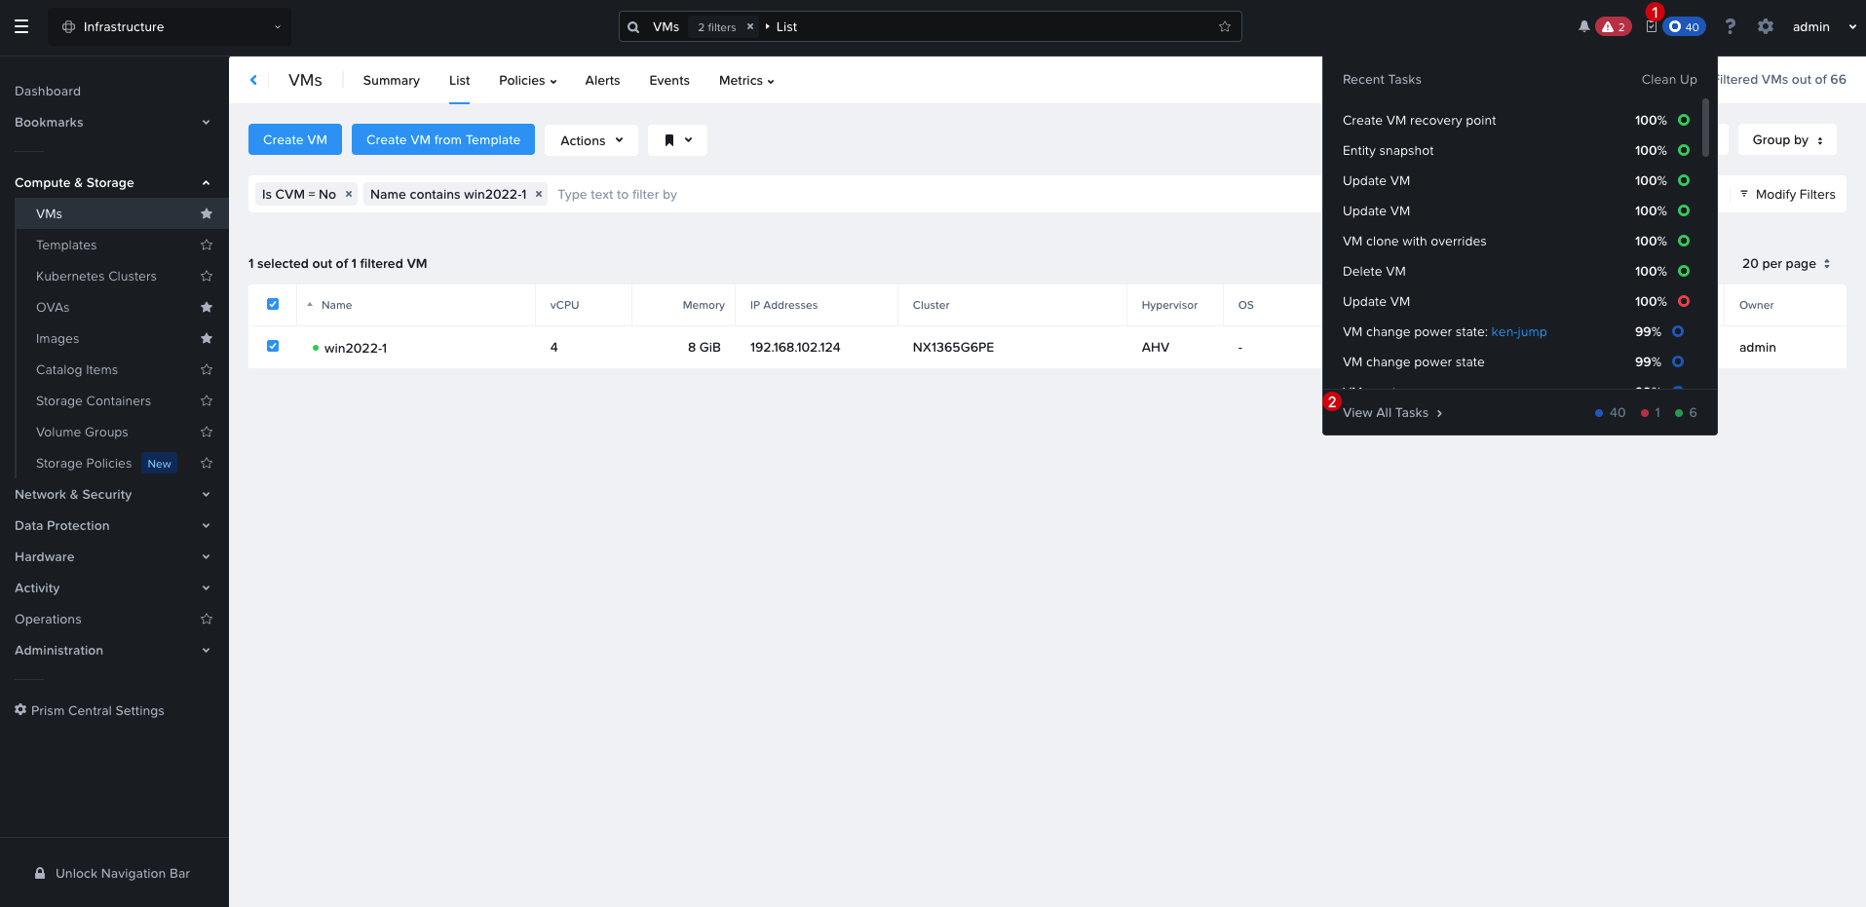Viewport: 1866px width, 907px height.
Task: Bookmark the search with the star icon
Action: pyautogui.click(x=1224, y=26)
